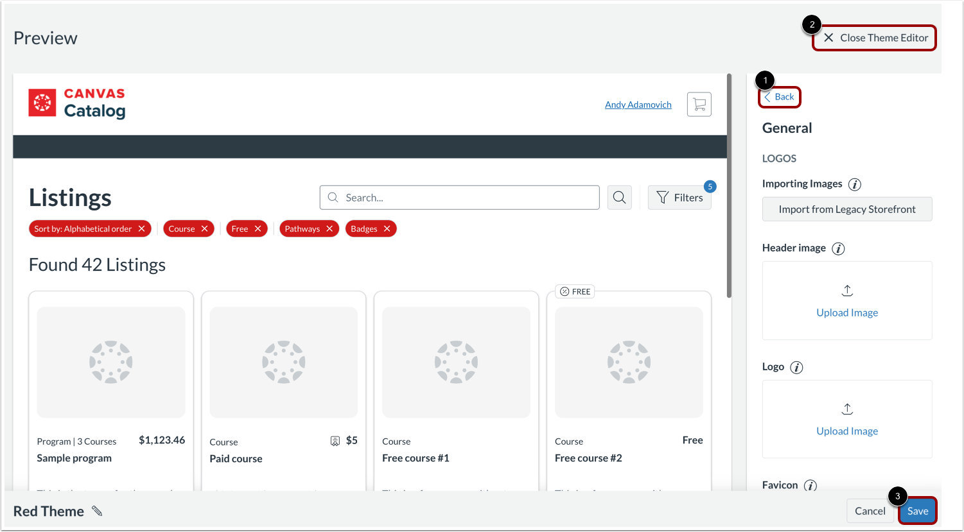964x532 pixels.
Task: Upload an image for the Header image
Action: (x=847, y=300)
